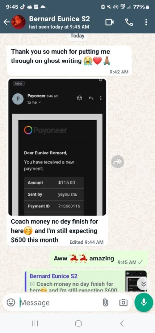Start a voice call via phone icon
155x333 pixels.
(129, 22)
